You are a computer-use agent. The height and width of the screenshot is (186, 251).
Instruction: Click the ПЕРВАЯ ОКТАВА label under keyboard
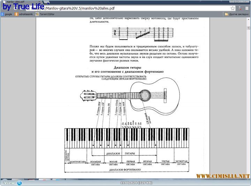[130, 163]
